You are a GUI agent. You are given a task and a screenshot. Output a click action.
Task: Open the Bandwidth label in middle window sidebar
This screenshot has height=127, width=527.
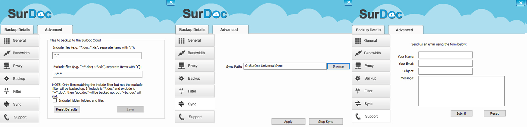coord(196,53)
